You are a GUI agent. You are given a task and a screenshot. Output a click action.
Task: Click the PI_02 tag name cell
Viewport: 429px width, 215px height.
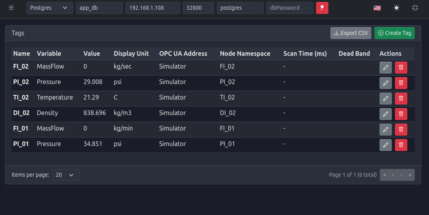coord(21,82)
